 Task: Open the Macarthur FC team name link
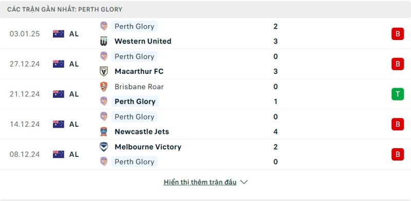tap(139, 71)
